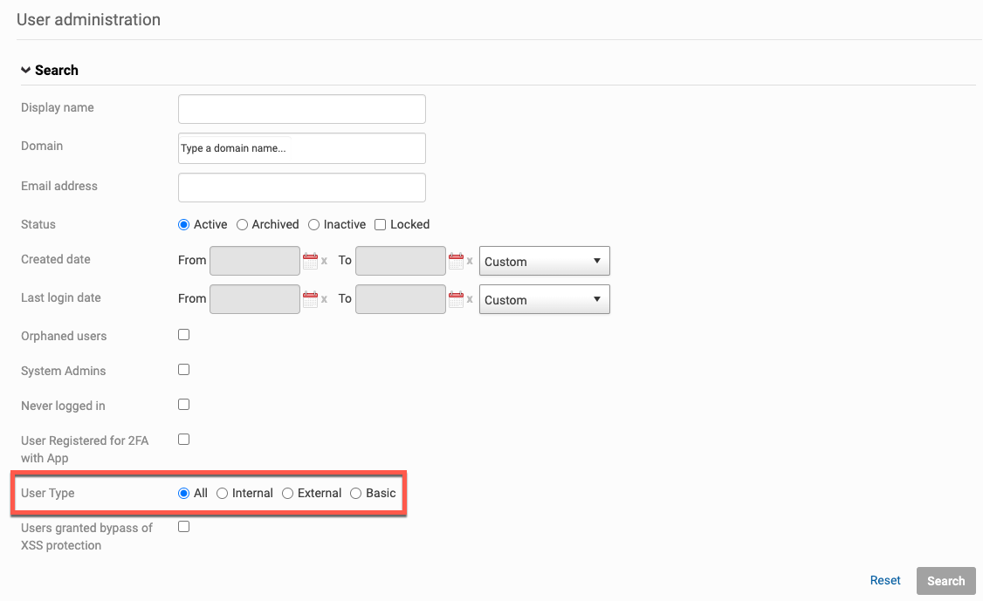
Task: Clear the Last login From value
Action: tap(324, 300)
